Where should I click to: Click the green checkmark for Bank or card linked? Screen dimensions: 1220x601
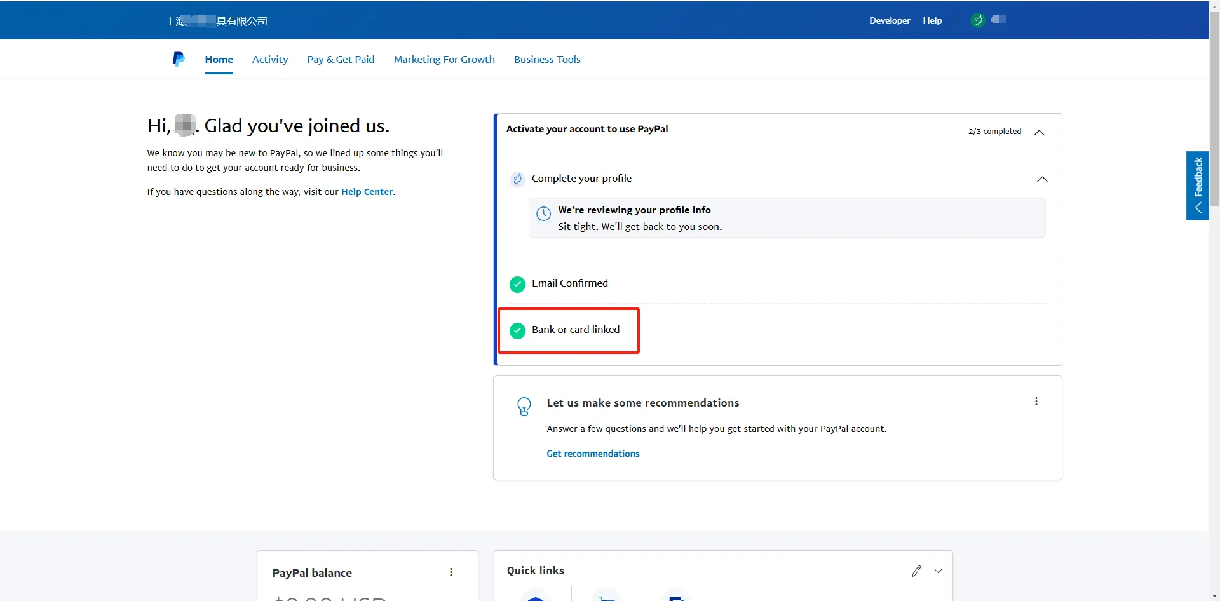point(518,330)
